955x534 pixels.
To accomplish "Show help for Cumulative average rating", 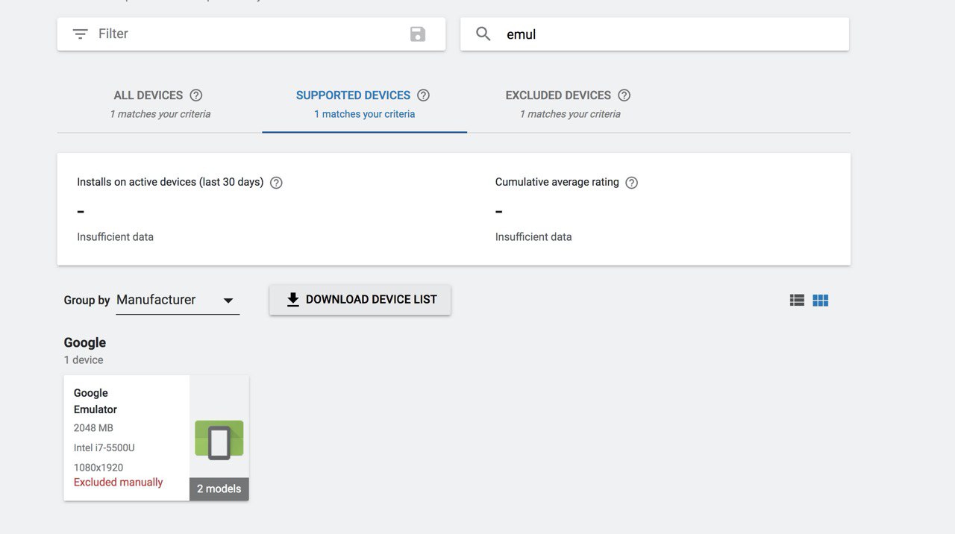I will [631, 183].
